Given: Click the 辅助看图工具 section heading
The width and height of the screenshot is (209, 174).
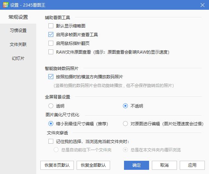Looking at the screenshot, I should point(57,17).
